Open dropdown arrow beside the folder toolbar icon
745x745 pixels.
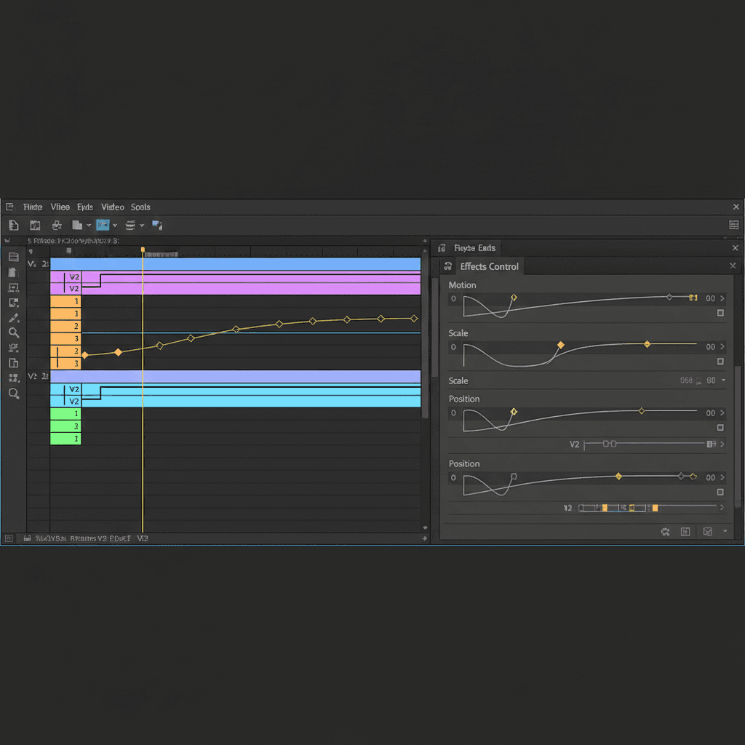coord(89,226)
